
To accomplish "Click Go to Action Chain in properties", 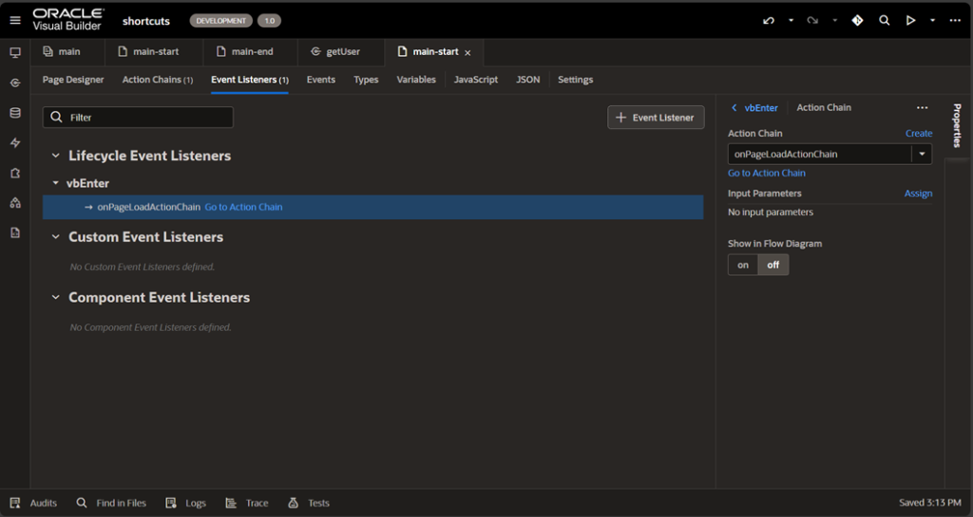I will (x=767, y=174).
